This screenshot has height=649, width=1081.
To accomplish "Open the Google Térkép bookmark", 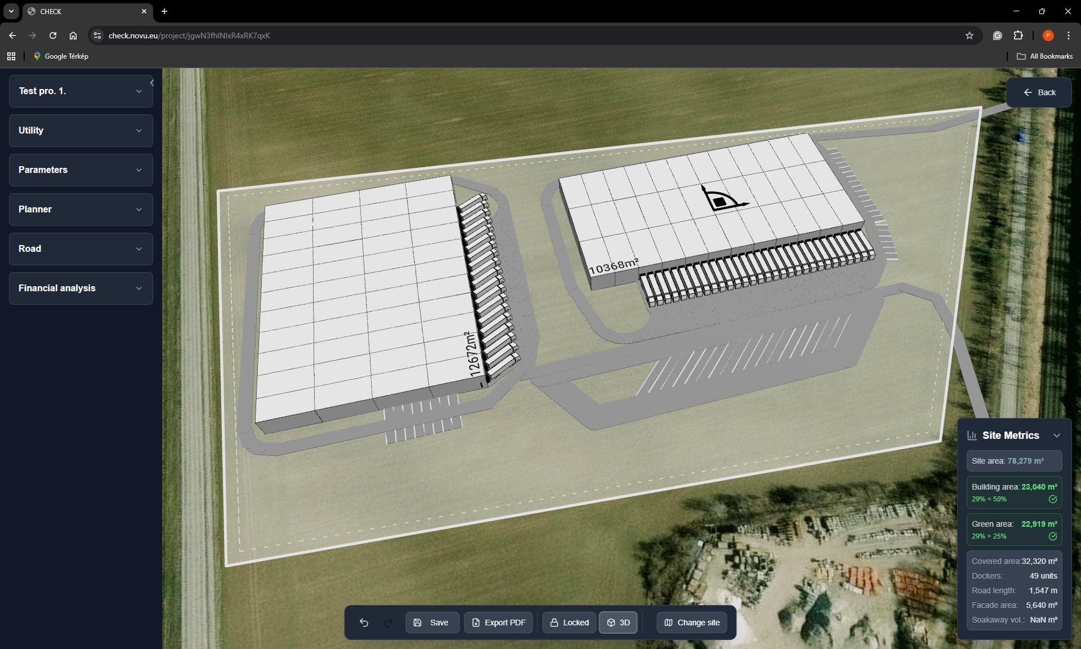I will [61, 56].
